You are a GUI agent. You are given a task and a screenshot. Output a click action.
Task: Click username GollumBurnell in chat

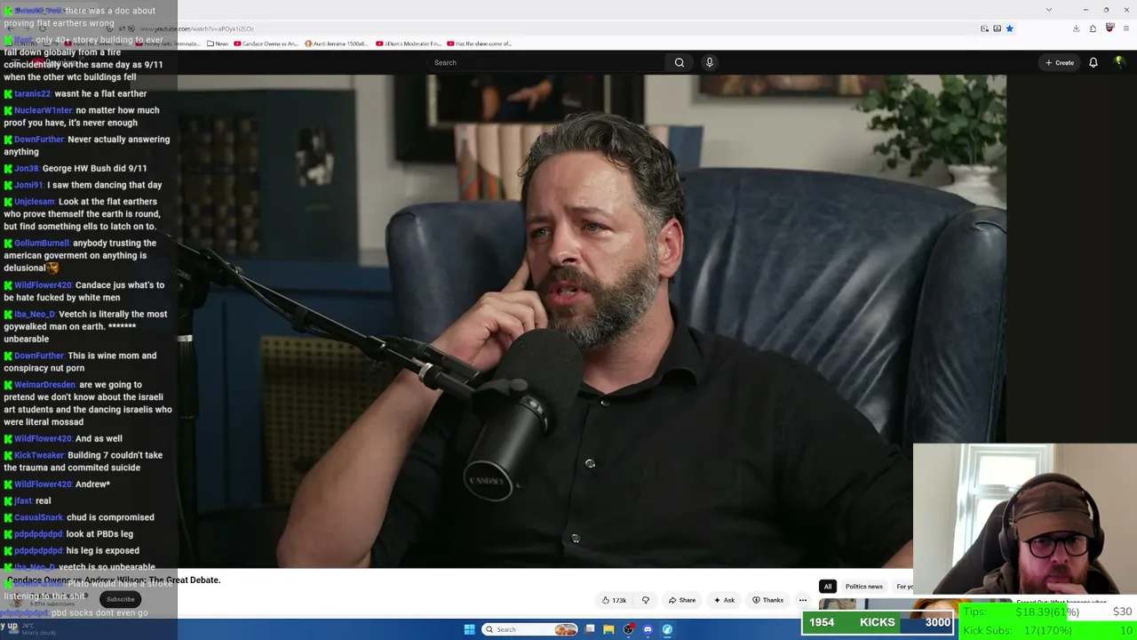coord(41,243)
